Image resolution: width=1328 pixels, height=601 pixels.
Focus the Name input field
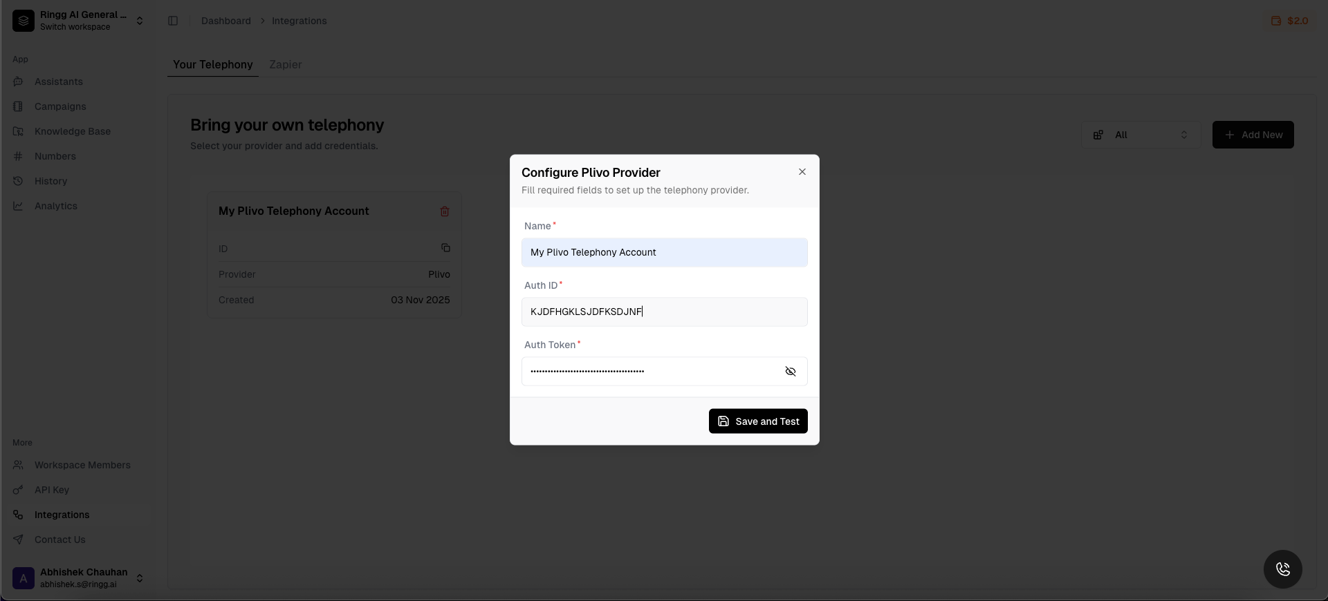click(665, 252)
